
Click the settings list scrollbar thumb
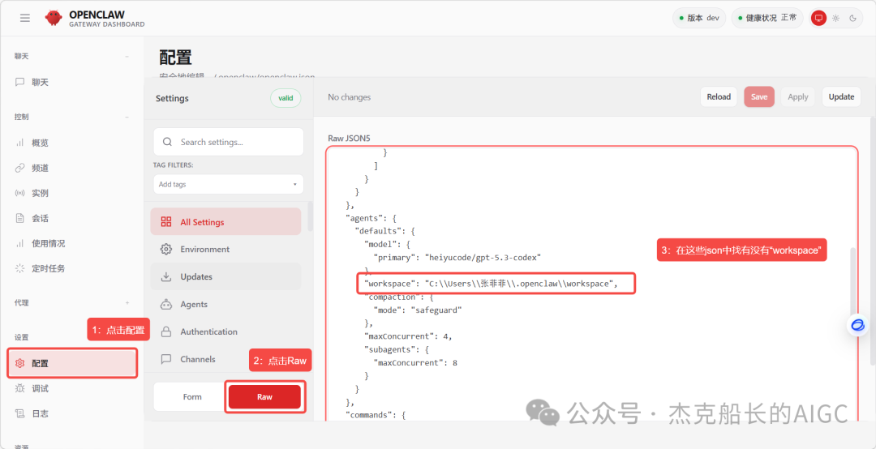[310, 216]
